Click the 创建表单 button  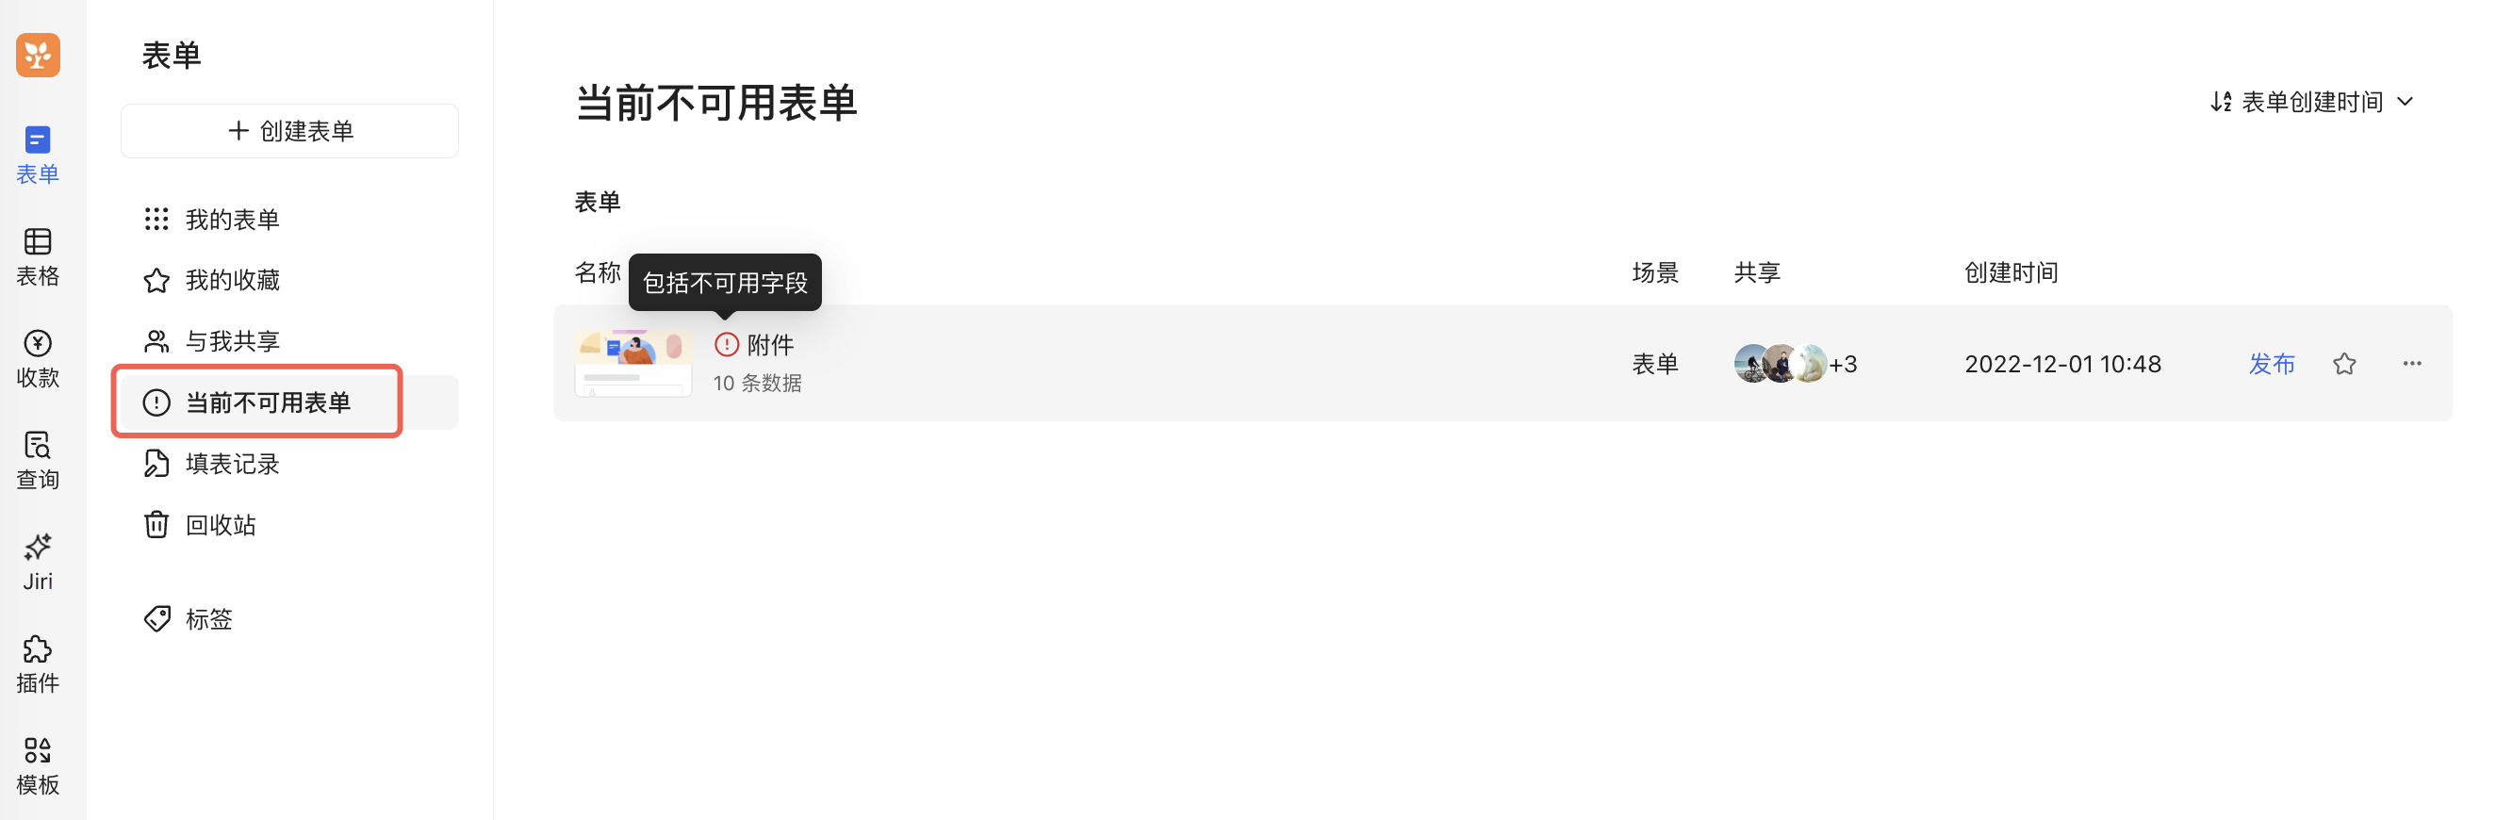tap(289, 131)
